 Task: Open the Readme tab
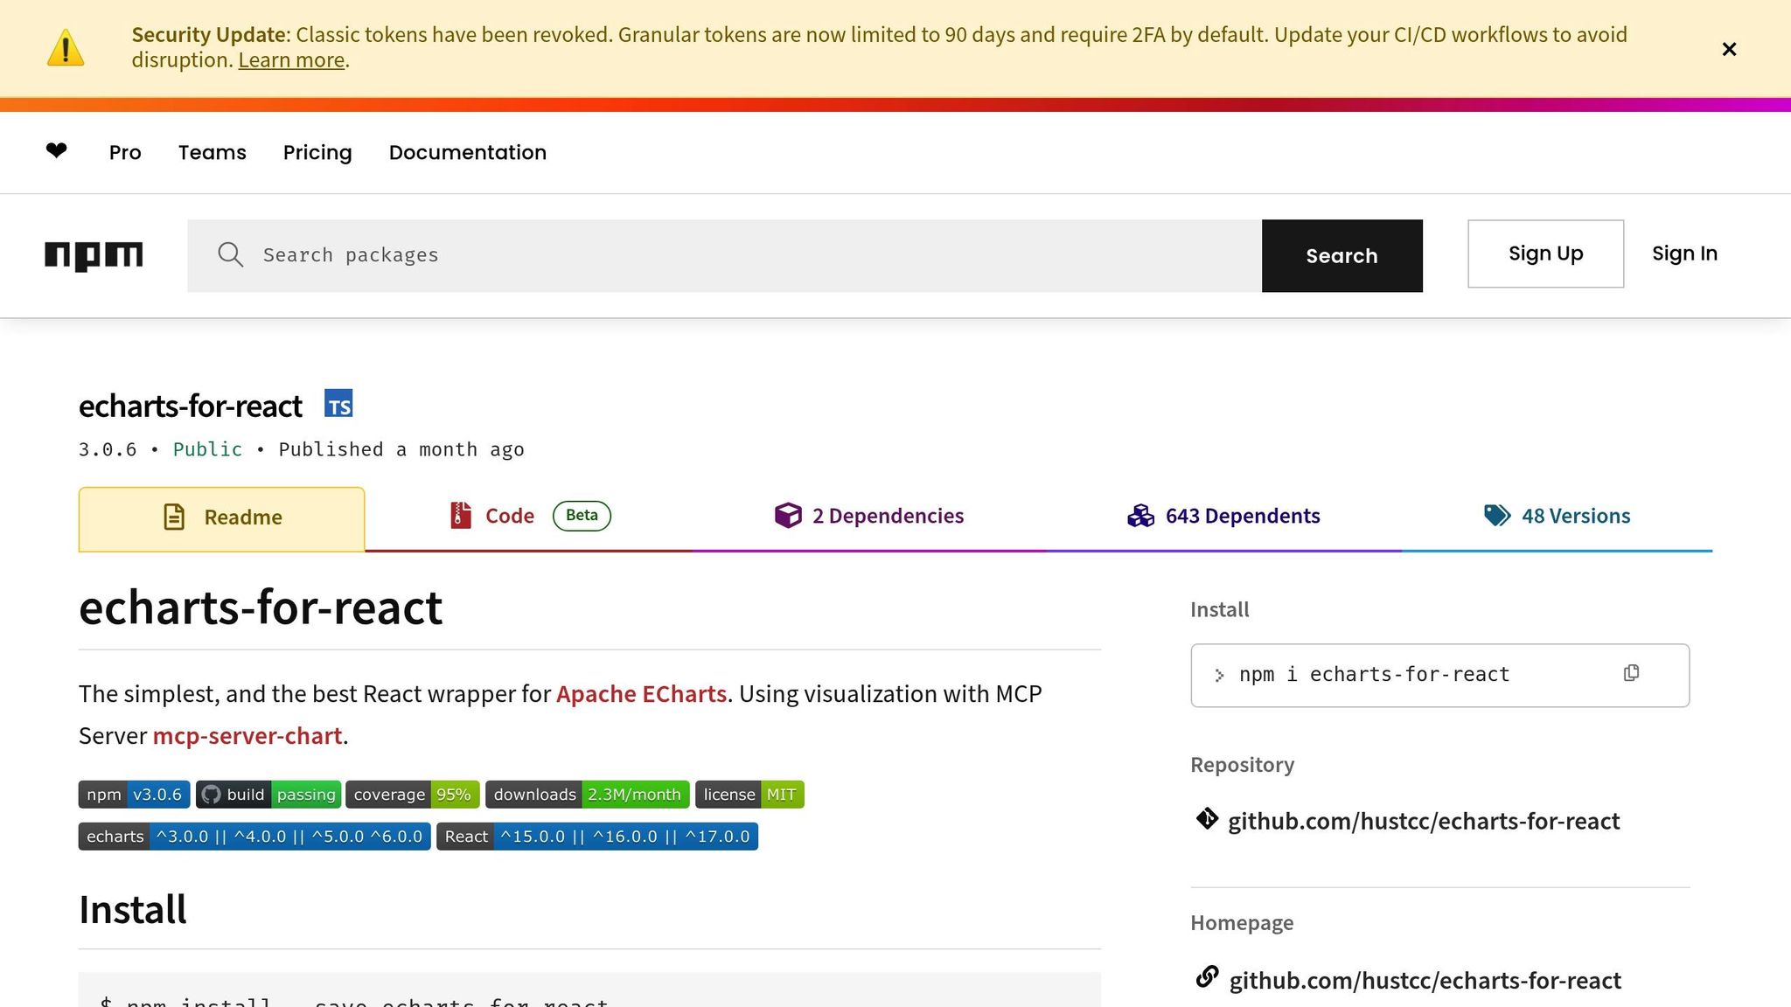[222, 517]
